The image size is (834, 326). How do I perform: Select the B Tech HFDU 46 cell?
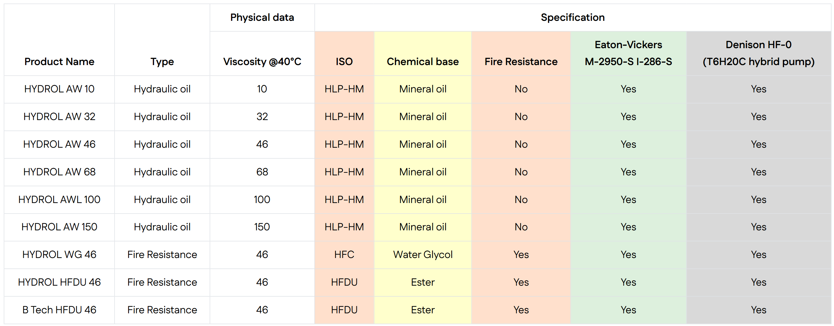point(59,310)
